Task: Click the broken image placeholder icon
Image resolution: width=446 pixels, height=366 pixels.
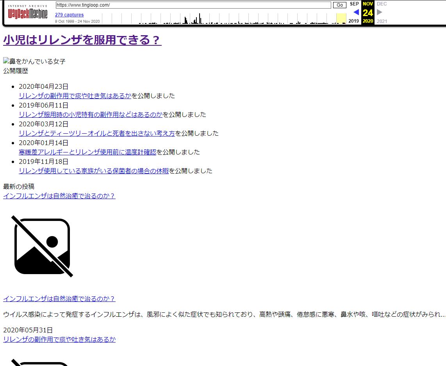Action: (x=42, y=246)
